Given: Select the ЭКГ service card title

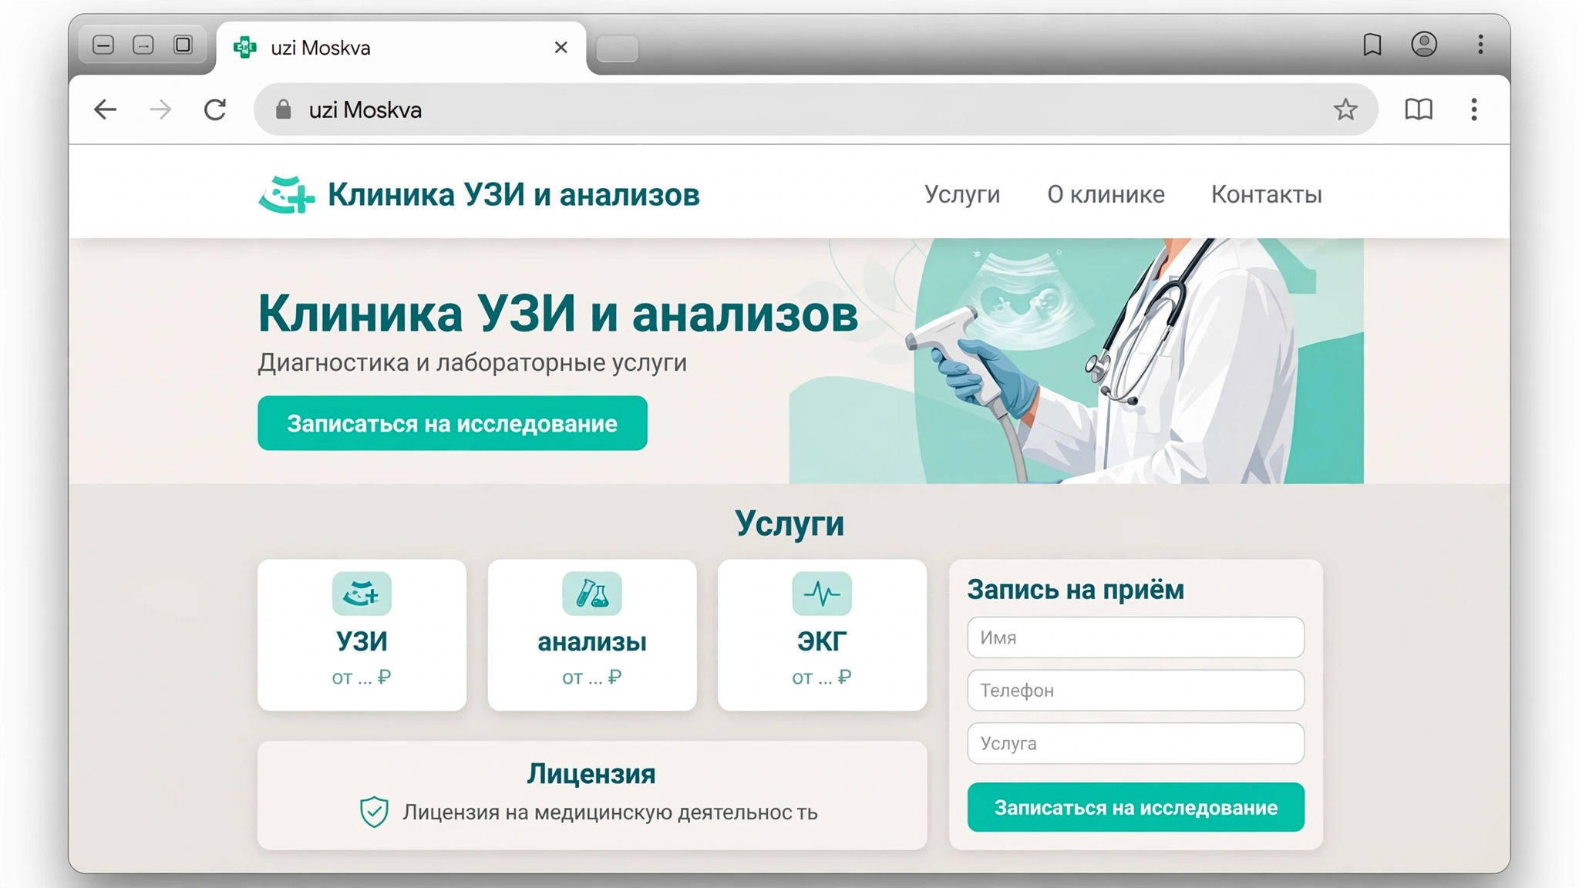Looking at the screenshot, I should point(822,641).
